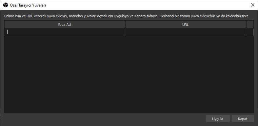
Task: Close the Özel Tarayıcı Yuvaları dialog
Action: coord(252,5)
